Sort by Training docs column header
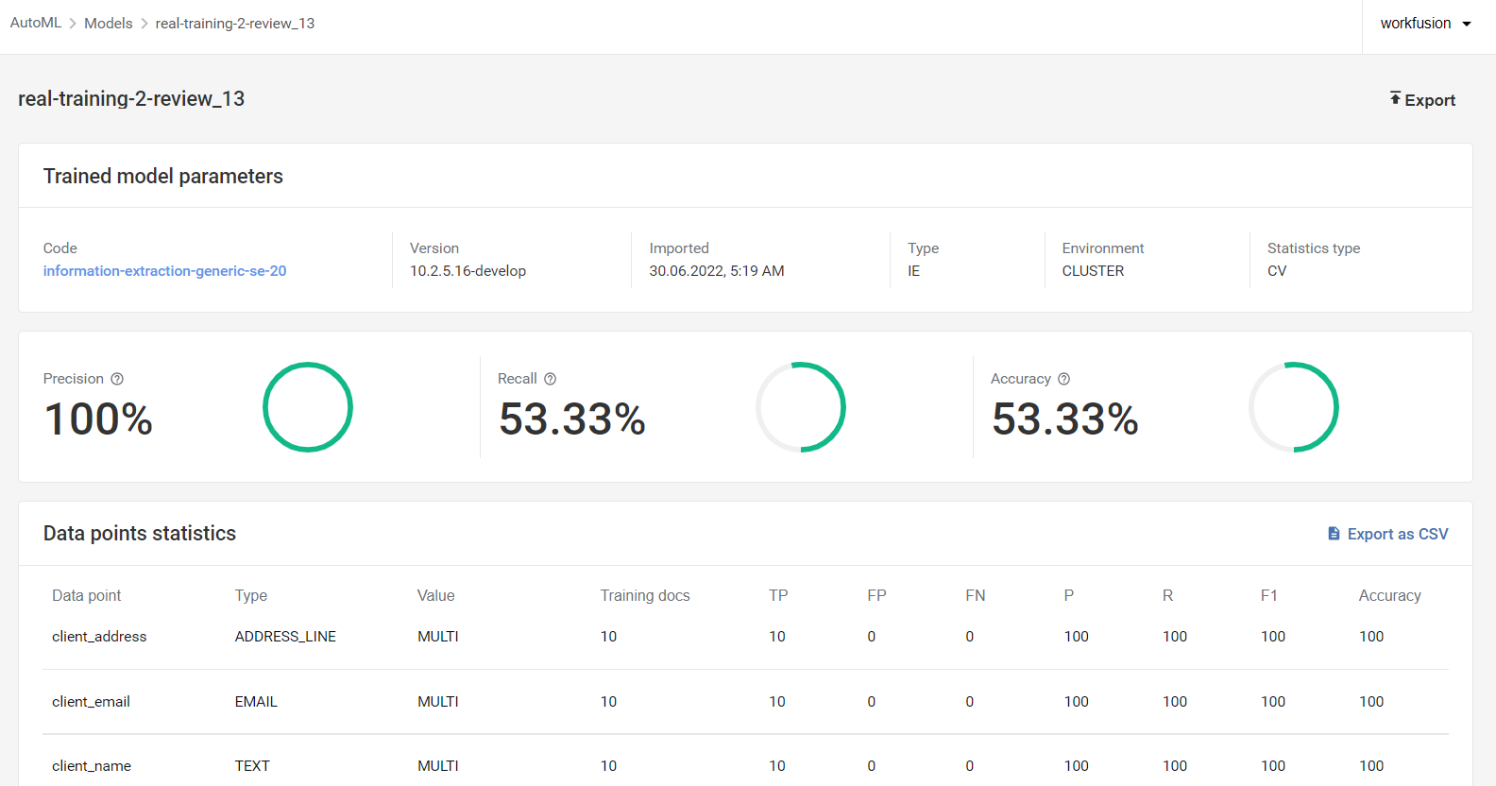Screen dimensions: 1496x786 tap(645, 595)
